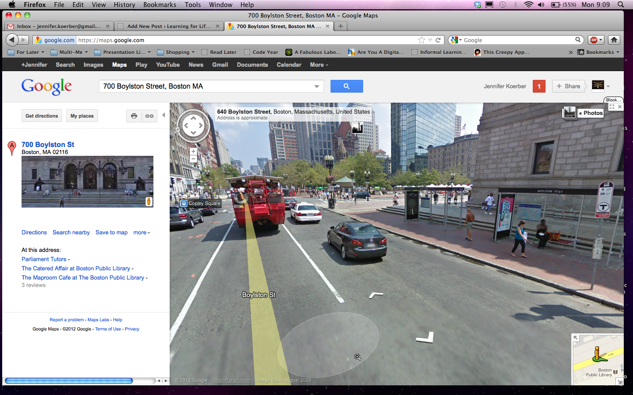
Task: Click the Spotlight search icon in menu bar
Action: 621,4
